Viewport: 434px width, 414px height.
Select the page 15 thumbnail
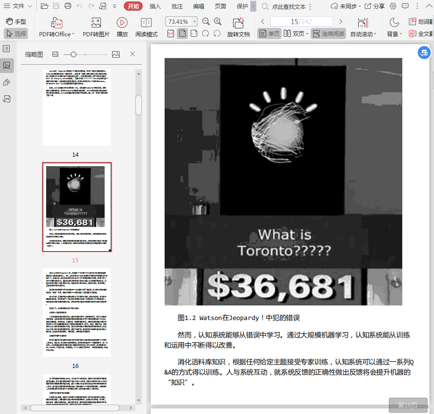[77, 207]
